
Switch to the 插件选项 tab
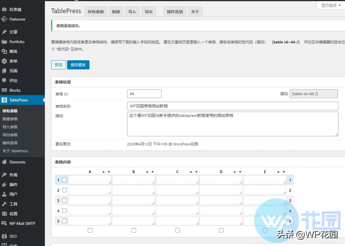pos(175,11)
